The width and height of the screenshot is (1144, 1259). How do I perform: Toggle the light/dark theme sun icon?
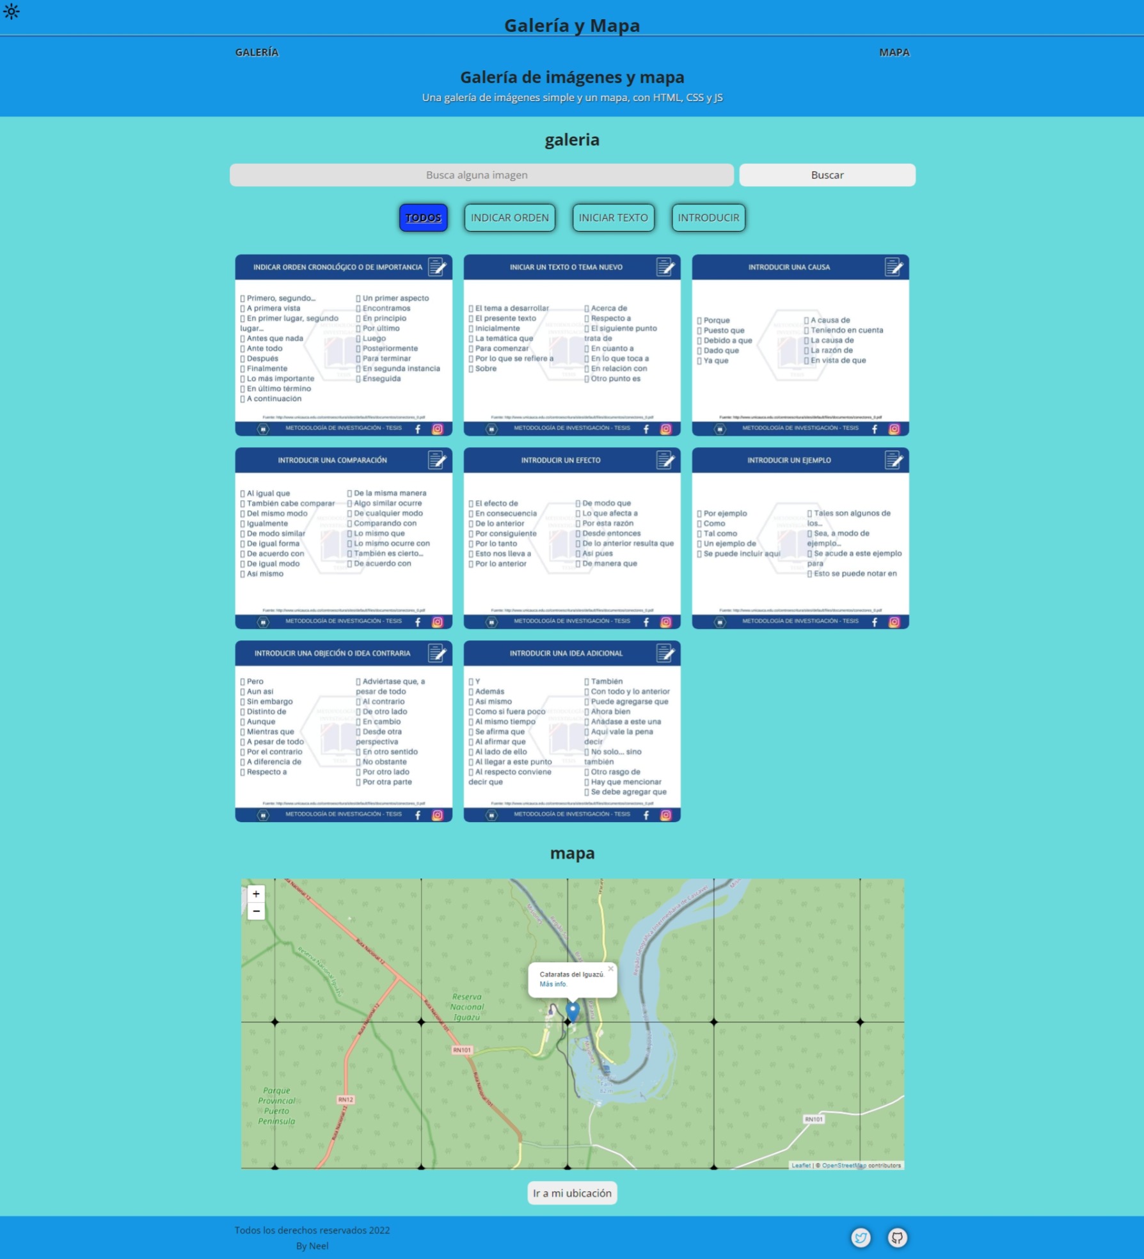pos(12,12)
